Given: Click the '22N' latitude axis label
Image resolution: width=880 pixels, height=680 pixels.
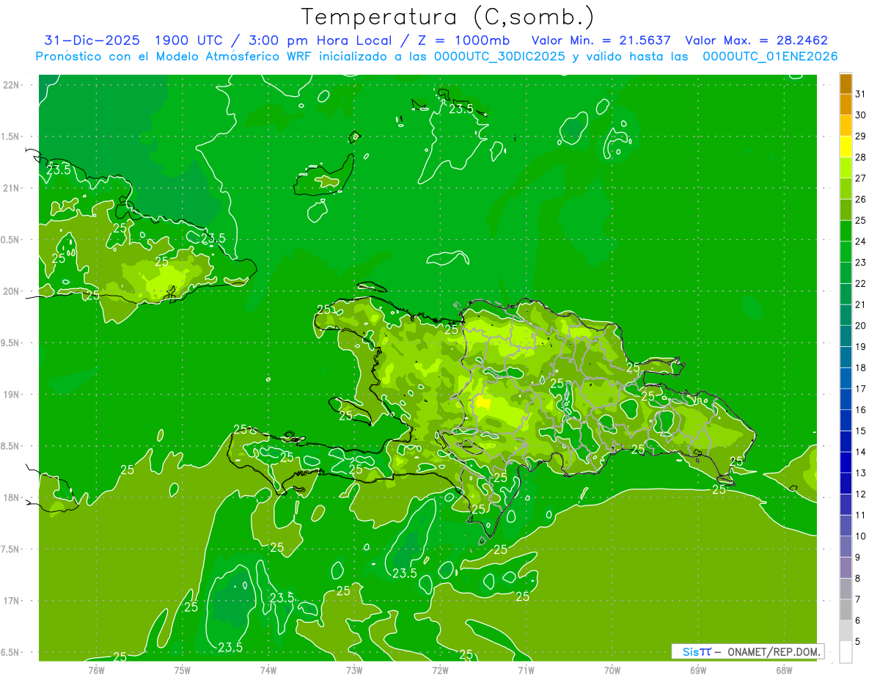Looking at the screenshot, I should [12, 85].
